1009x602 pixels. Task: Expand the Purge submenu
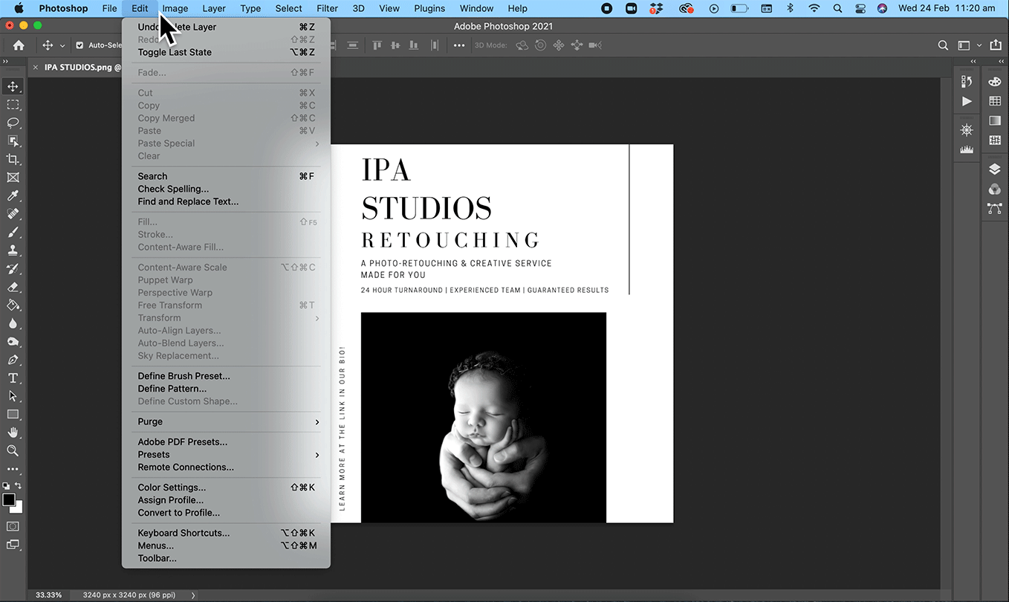[226, 421]
